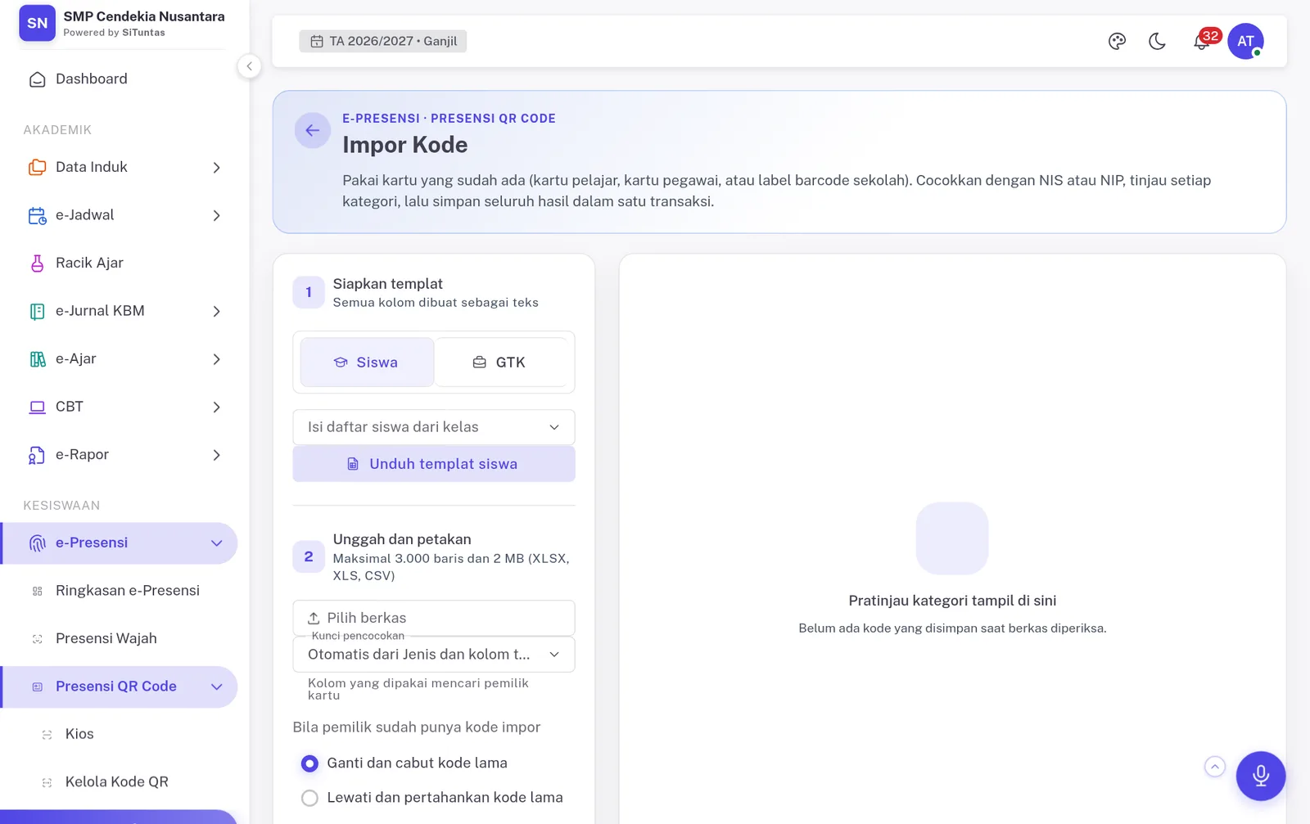This screenshot has width=1310, height=824.
Task: Select Ganti dan cabut kode lama
Action: tap(309, 763)
